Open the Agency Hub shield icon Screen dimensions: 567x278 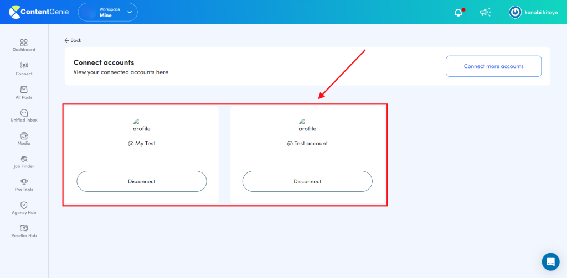click(x=24, y=205)
